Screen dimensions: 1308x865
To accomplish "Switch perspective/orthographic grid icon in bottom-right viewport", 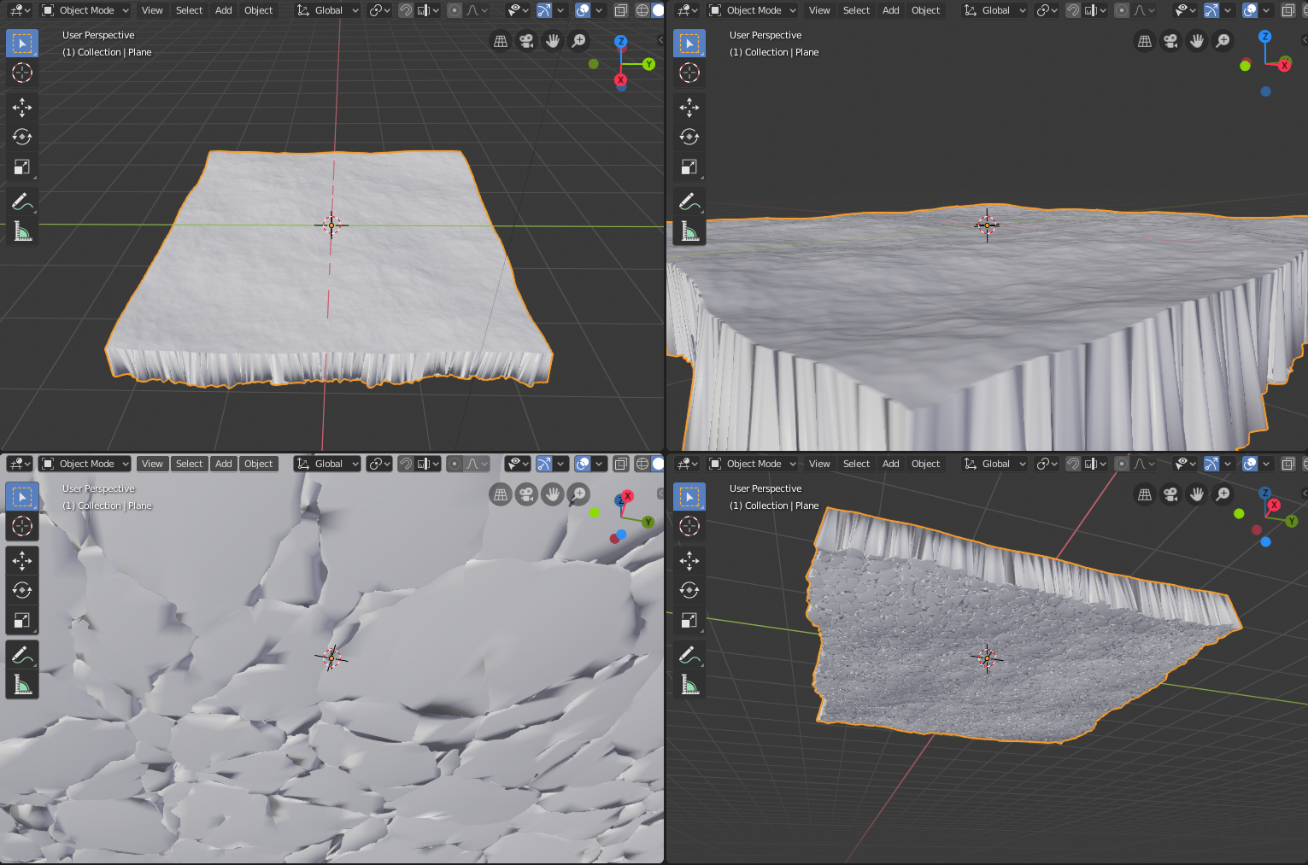I will (x=1145, y=494).
